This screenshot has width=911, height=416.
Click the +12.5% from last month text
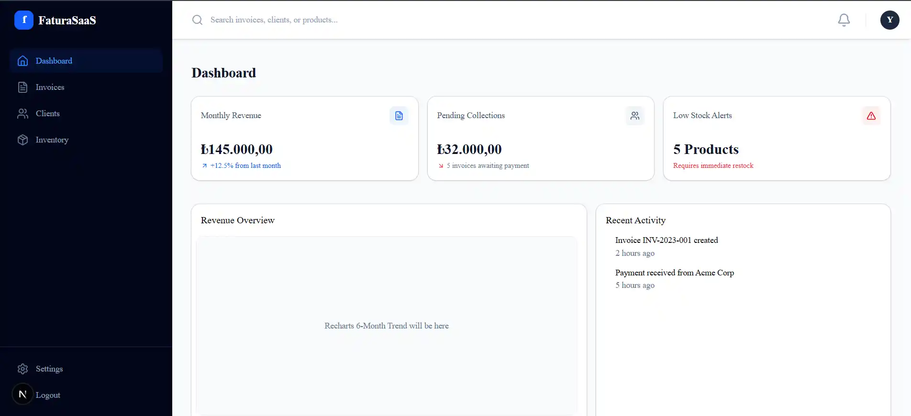pyautogui.click(x=245, y=165)
